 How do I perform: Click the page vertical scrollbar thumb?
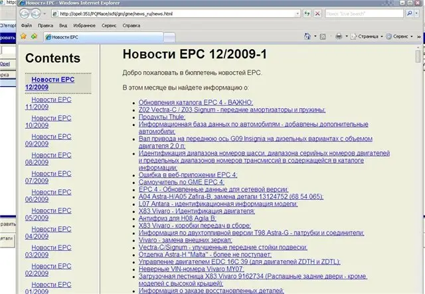418,56
